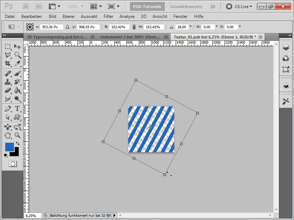This screenshot has height=220, width=294.
Task: Select the Brush tool
Action: click(x=17, y=73)
